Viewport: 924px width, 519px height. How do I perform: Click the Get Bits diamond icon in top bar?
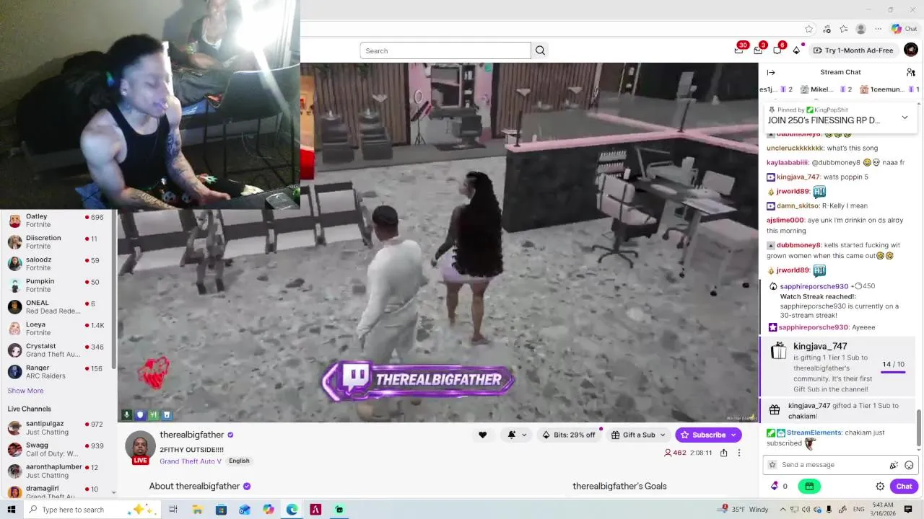pos(796,50)
